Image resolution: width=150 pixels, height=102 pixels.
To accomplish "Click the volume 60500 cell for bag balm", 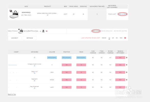I will pyautogui.click(x=52, y=80).
